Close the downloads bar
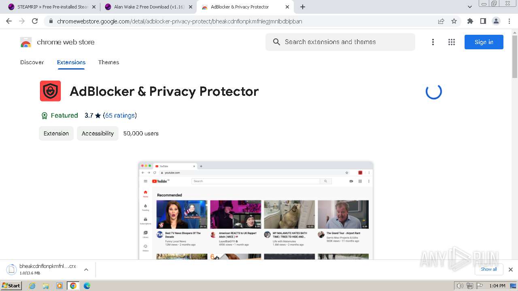Image resolution: width=518 pixels, height=291 pixels. pyautogui.click(x=510, y=270)
